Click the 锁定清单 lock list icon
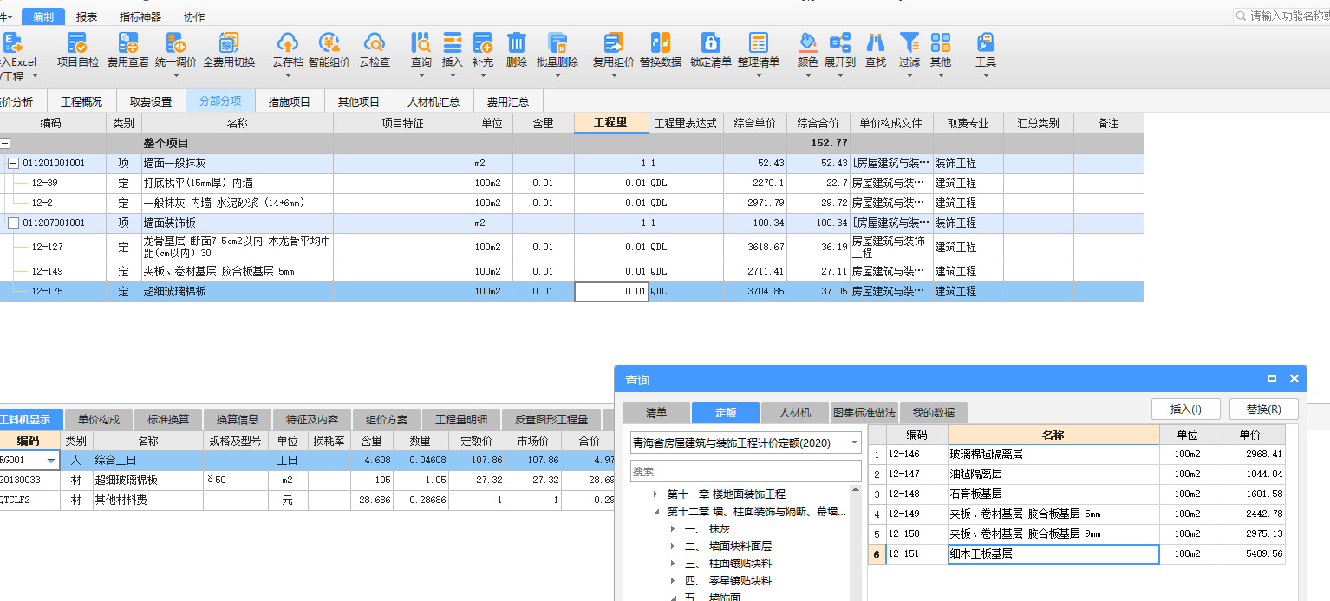Screen dimensions: 1330x601 (x=711, y=50)
